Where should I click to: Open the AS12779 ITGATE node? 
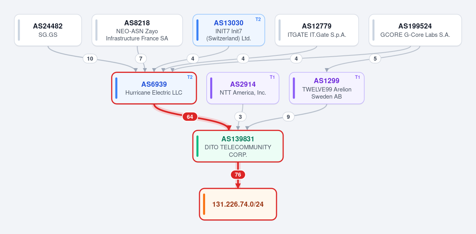pos(317,30)
